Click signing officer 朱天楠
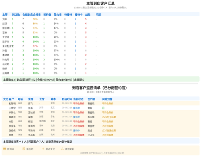 click(91, 117)
